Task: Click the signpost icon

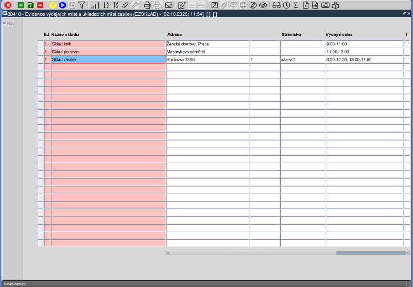Action: tap(234, 5)
